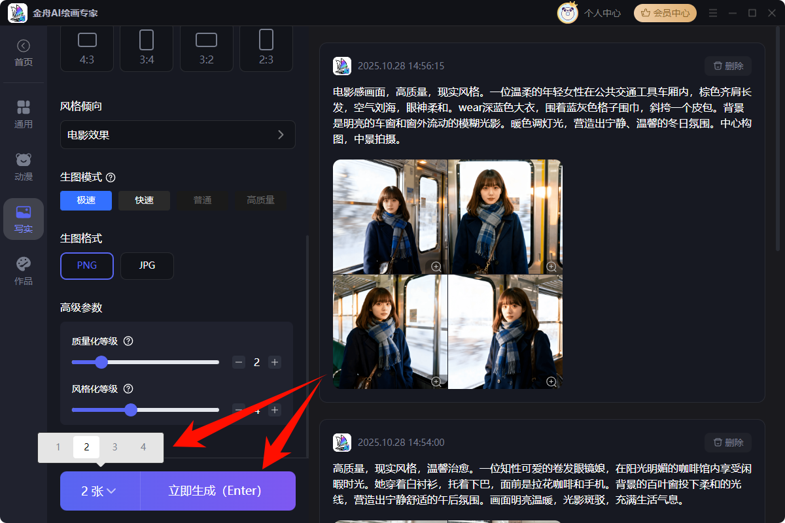The width and height of the screenshot is (785, 523).
Task: Open the 通用 panel from the sidebar
Action: (x=23, y=114)
